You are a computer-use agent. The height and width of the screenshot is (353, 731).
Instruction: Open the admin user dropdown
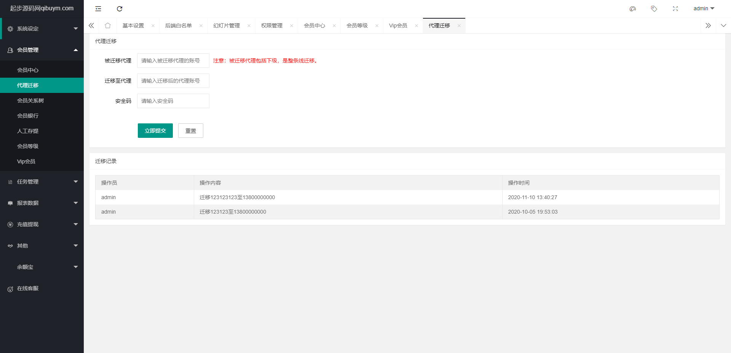tap(704, 8)
